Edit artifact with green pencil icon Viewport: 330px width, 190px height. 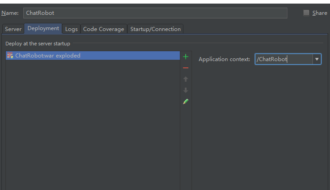click(186, 102)
